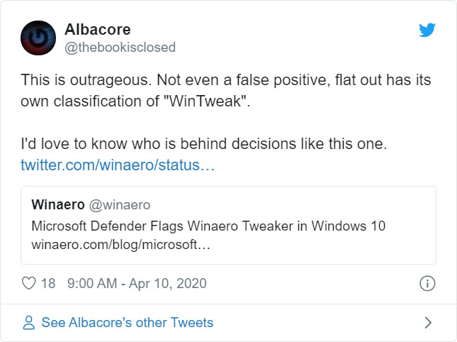Open the twitter.com/winaero/status… link

click(118, 165)
